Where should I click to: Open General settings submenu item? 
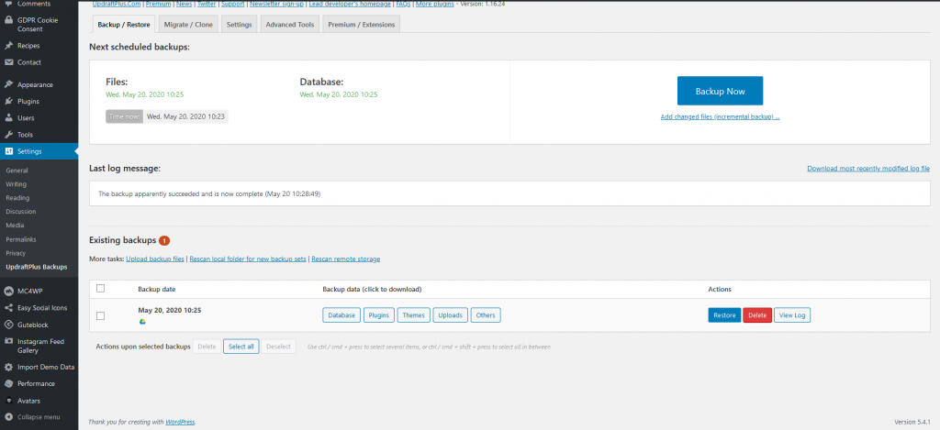pos(17,171)
